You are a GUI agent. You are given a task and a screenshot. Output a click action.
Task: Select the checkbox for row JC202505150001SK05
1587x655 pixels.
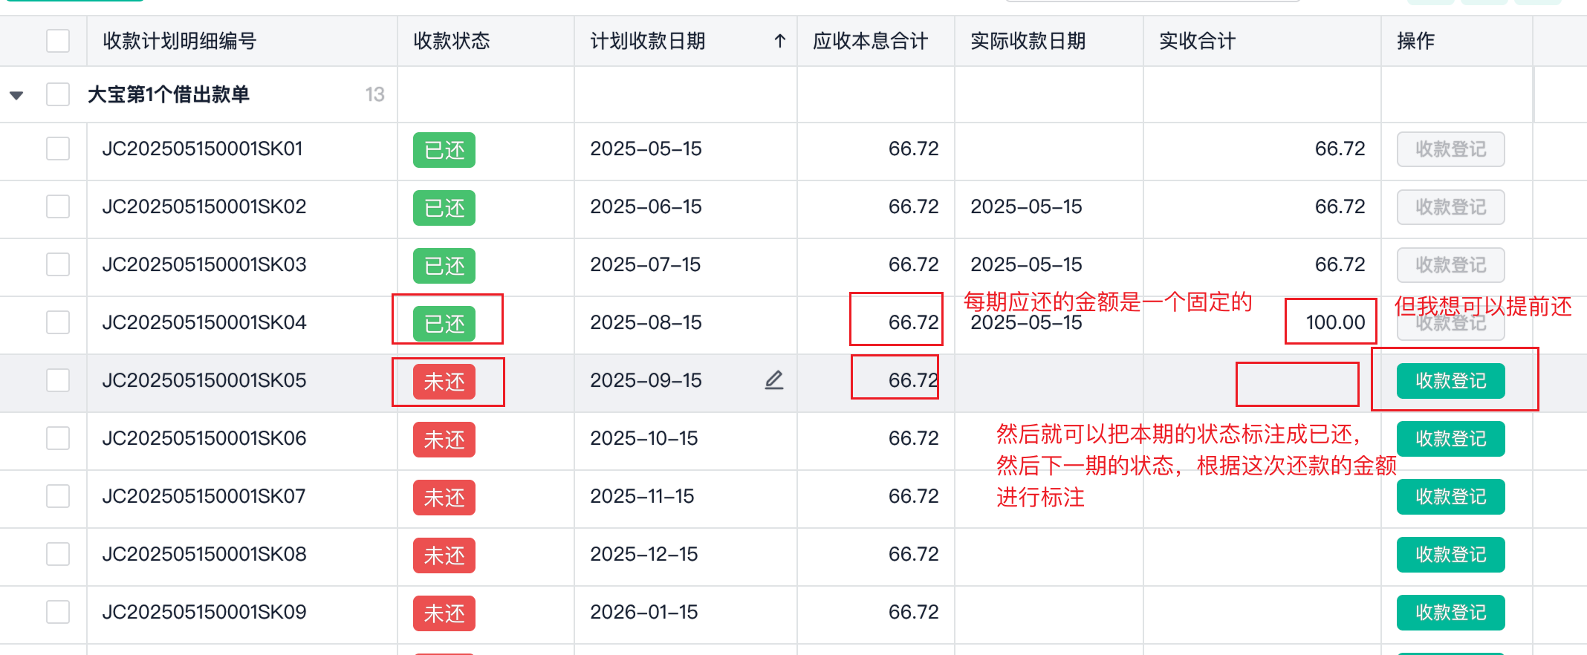coord(58,380)
